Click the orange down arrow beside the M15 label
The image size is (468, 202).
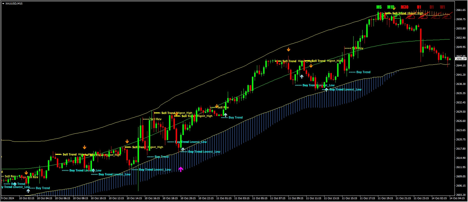click(x=394, y=8)
